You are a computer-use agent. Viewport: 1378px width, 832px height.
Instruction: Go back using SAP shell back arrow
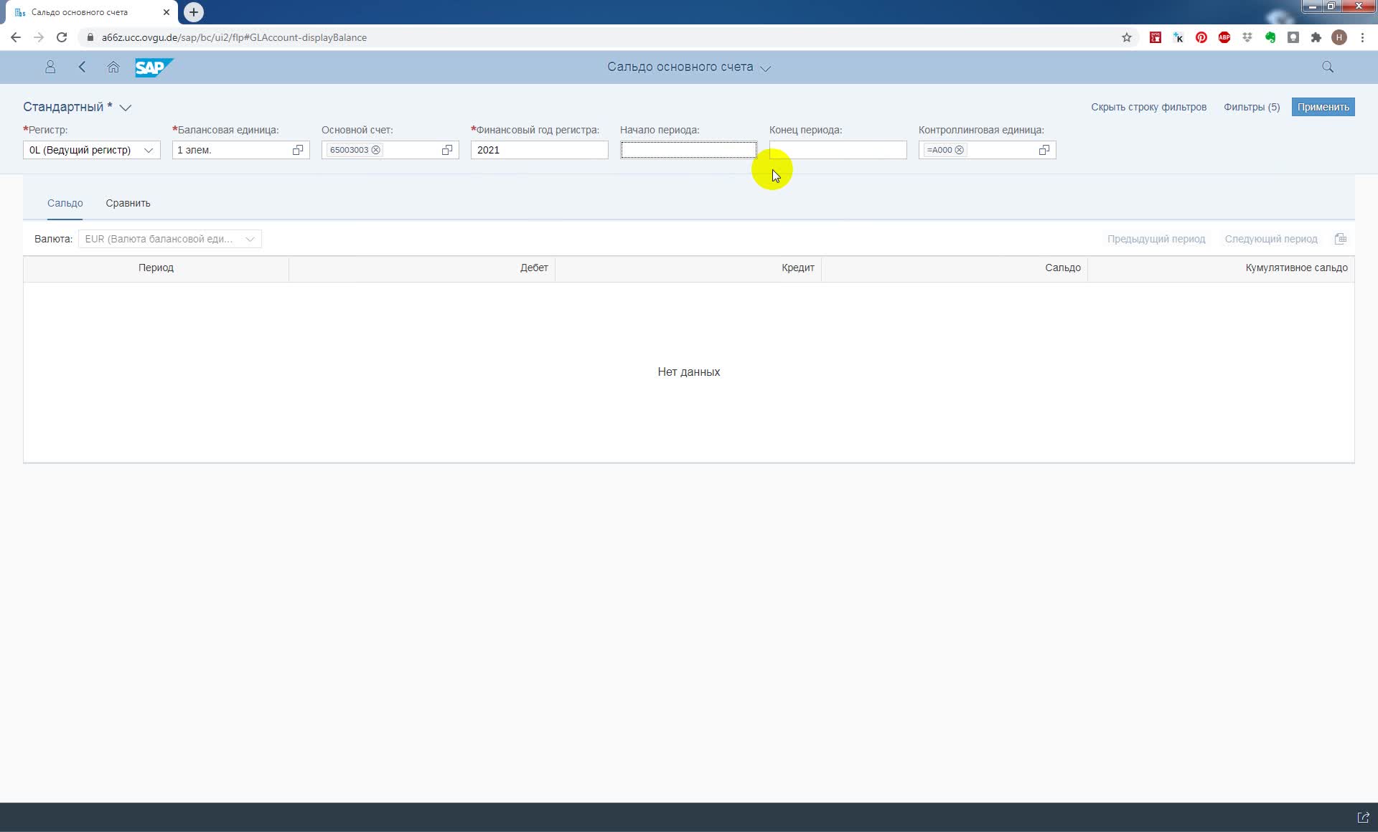point(82,67)
